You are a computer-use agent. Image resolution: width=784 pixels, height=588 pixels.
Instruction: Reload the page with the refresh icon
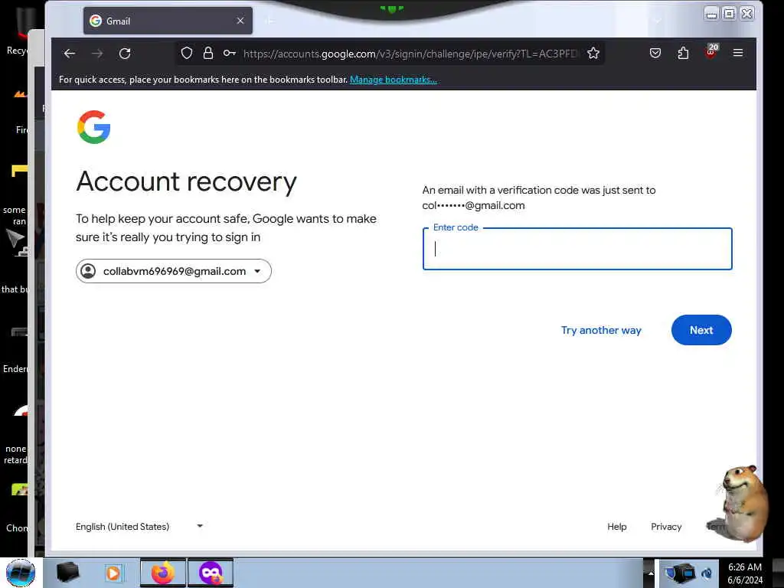(125, 54)
